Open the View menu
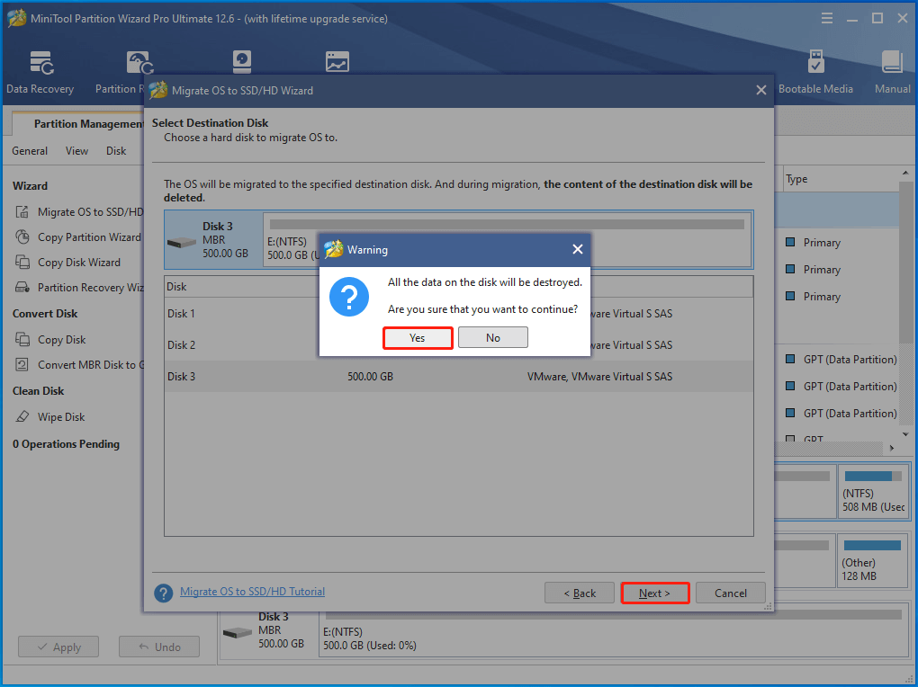 76,151
